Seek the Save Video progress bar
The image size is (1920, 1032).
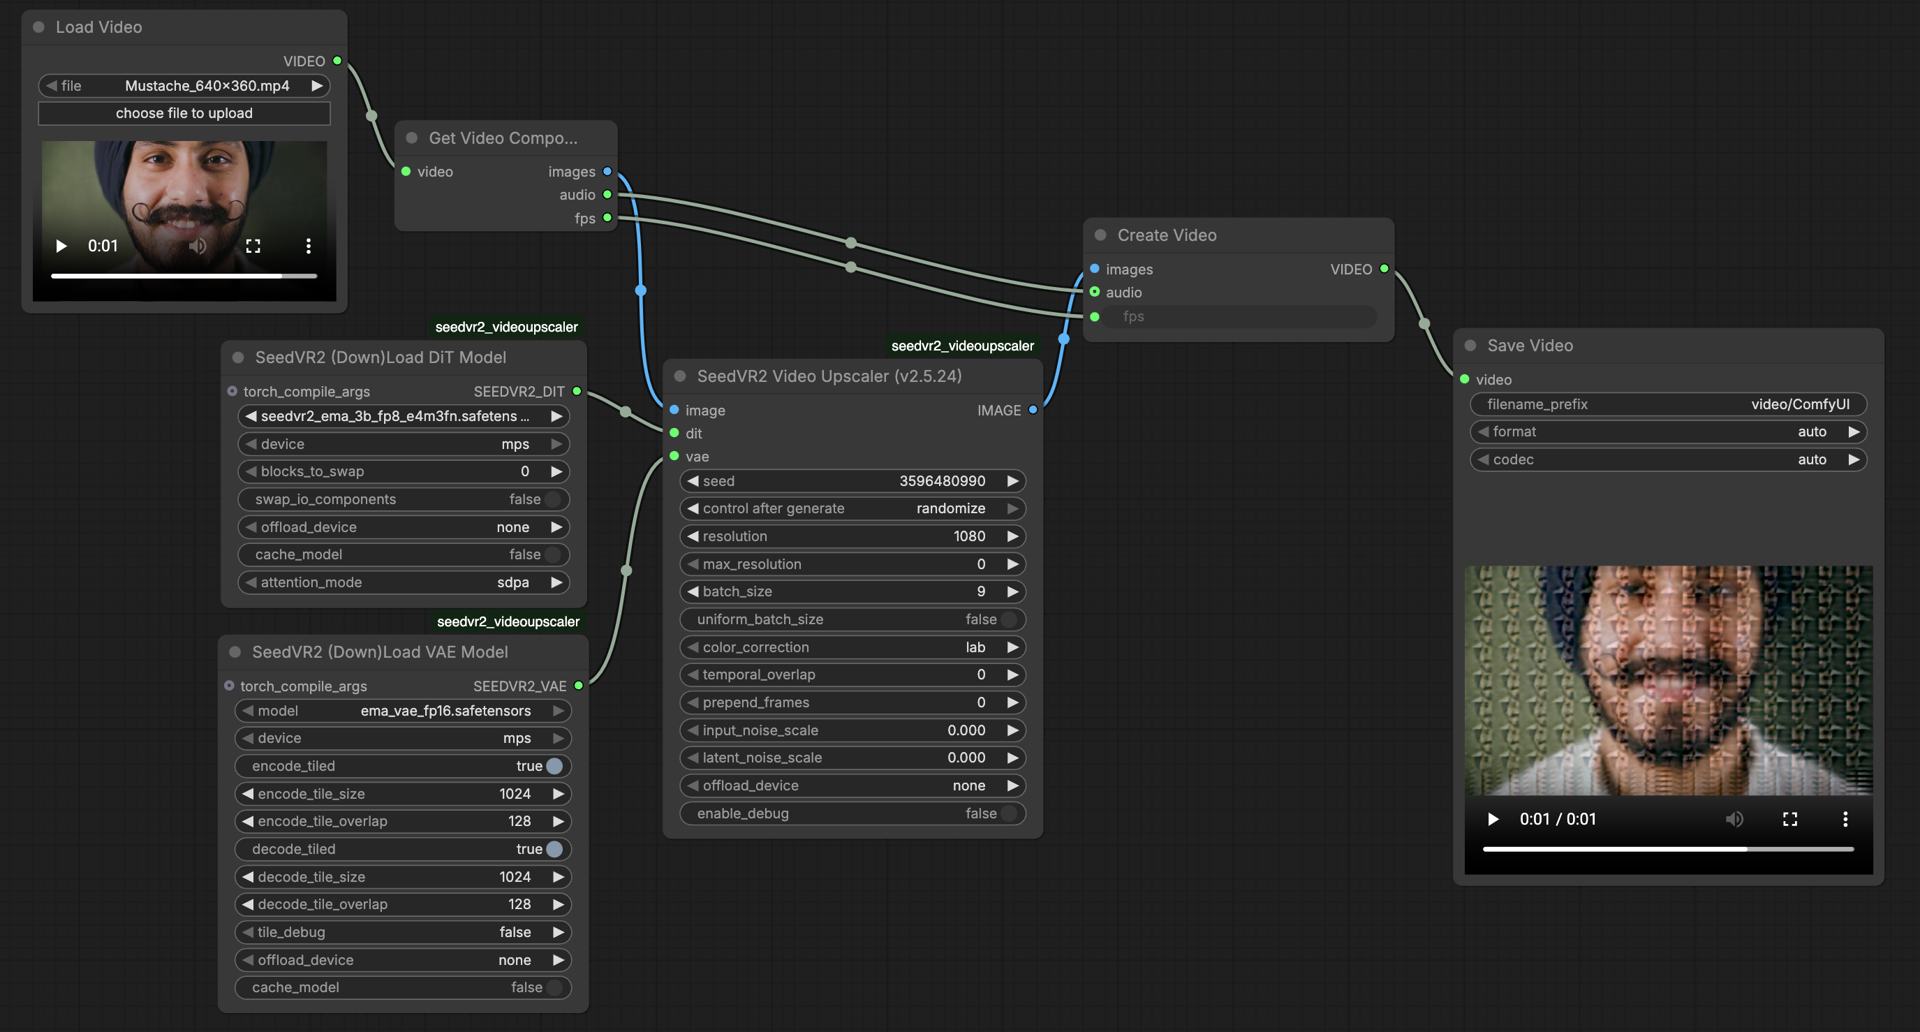tap(1668, 848)
